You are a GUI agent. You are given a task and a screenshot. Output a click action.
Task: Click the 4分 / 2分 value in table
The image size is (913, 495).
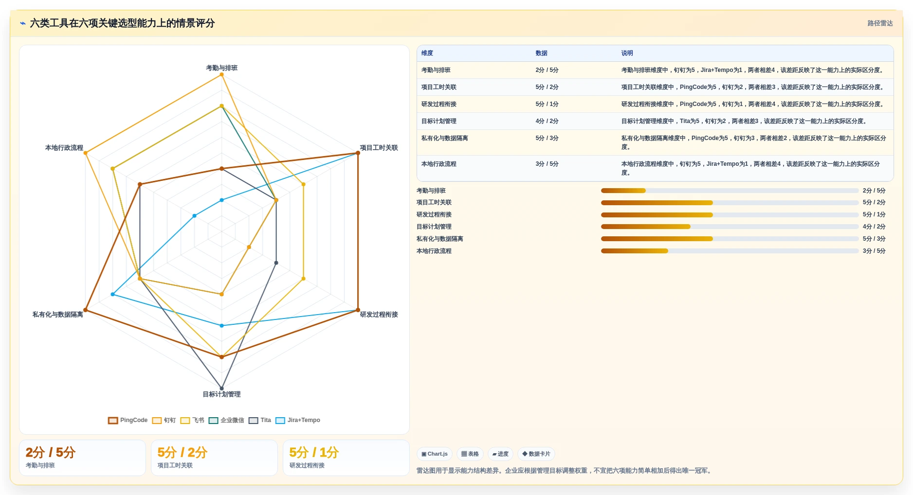547,121
